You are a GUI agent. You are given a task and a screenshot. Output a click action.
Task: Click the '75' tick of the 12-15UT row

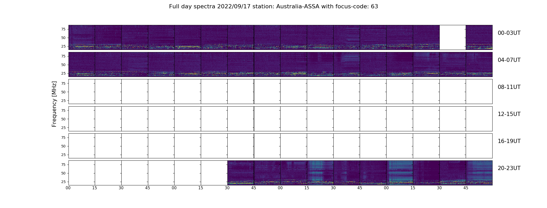63,110
